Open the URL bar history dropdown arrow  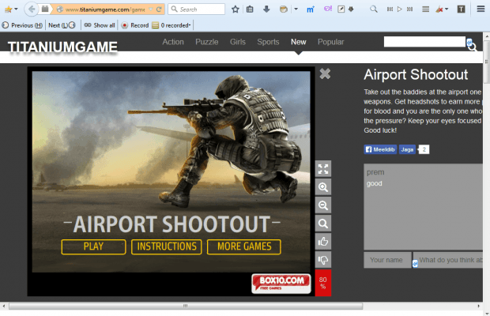click(x=151, y=9)
